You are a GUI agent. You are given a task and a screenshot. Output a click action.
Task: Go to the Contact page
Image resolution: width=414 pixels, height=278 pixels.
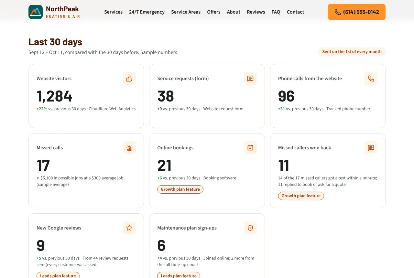point(295,12)
